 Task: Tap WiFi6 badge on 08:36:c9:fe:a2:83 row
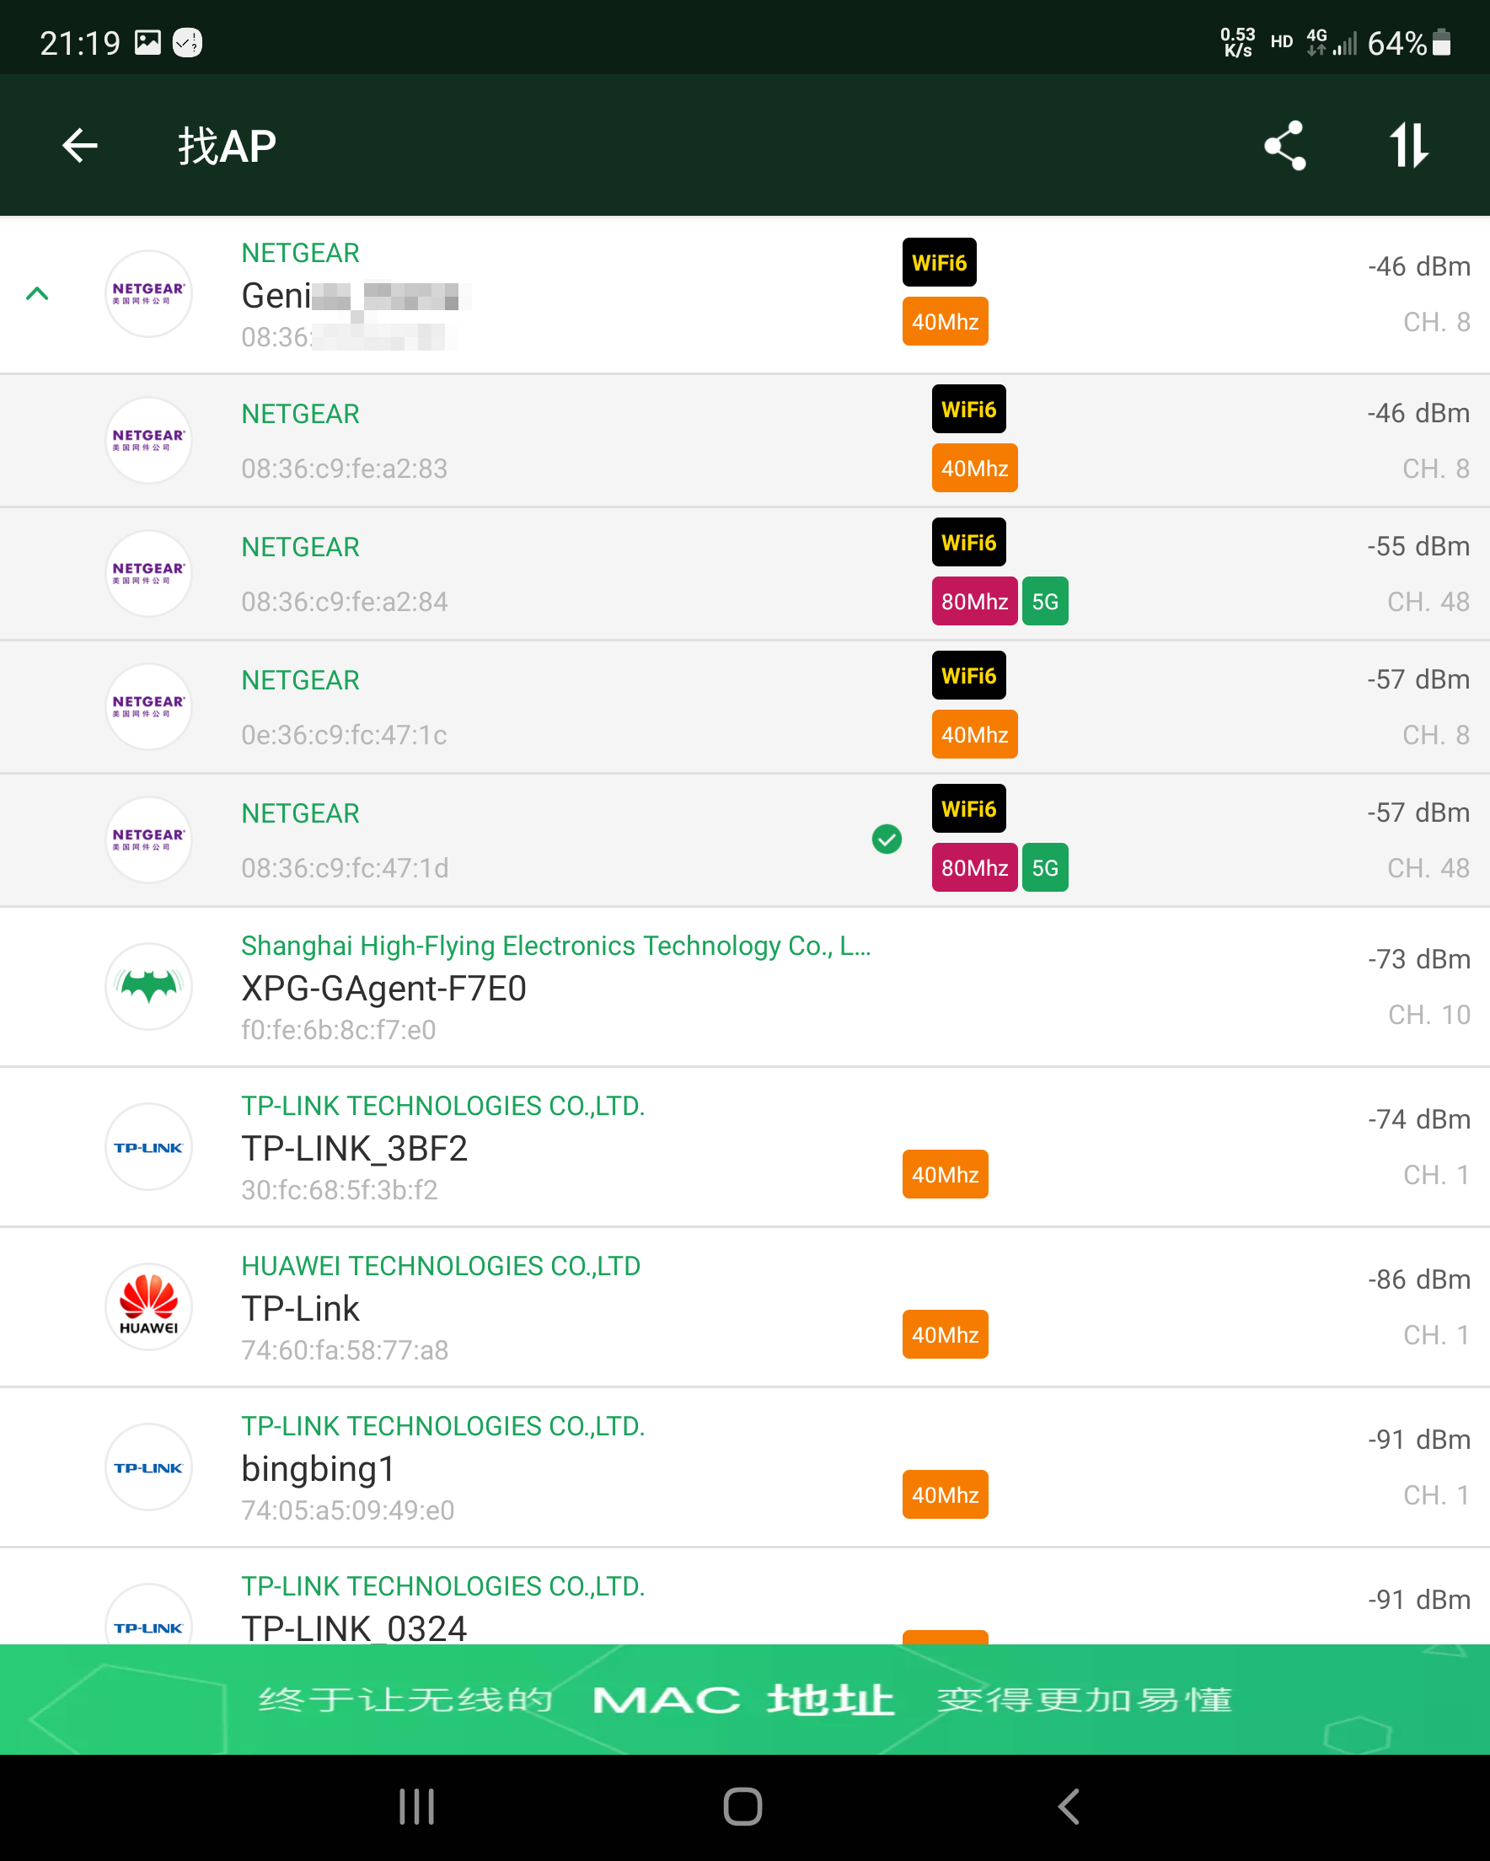(968, 409)
